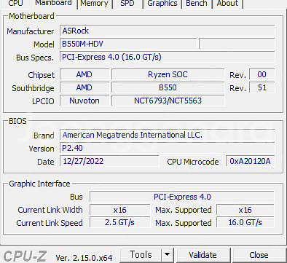The width and height of the screenshot is (287, 263).
Task: Click the Tools button
Action: [x=141, y=255]
